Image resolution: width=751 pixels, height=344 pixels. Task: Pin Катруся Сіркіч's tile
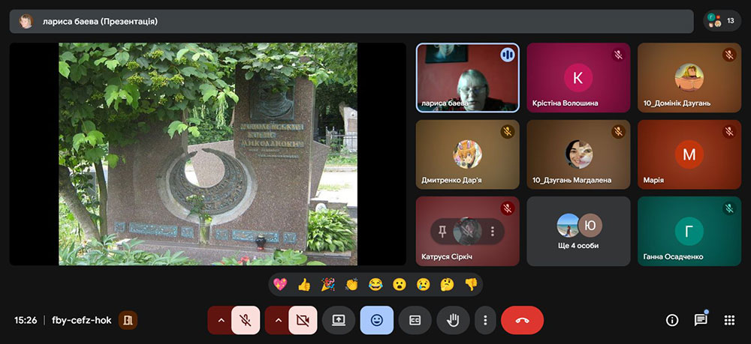coord(443,231)
